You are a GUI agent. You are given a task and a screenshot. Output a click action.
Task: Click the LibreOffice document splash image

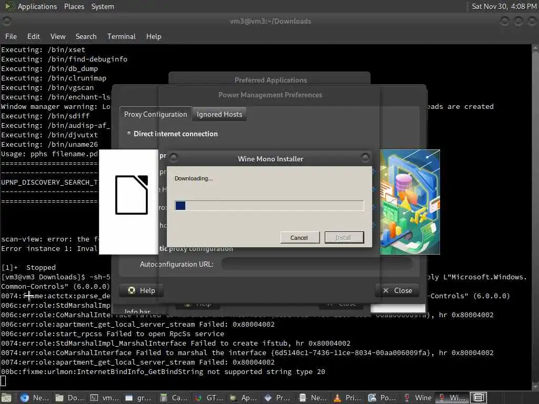point(128,201)
